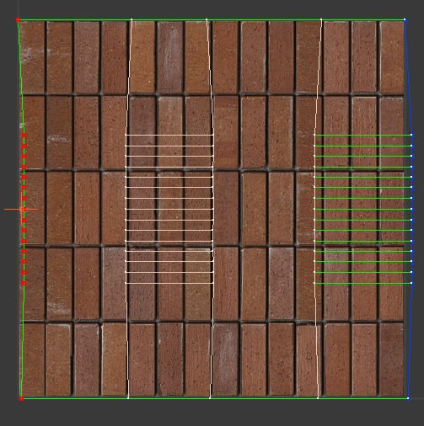Click the topmost green horizontal edge on right

coord(362,135)
